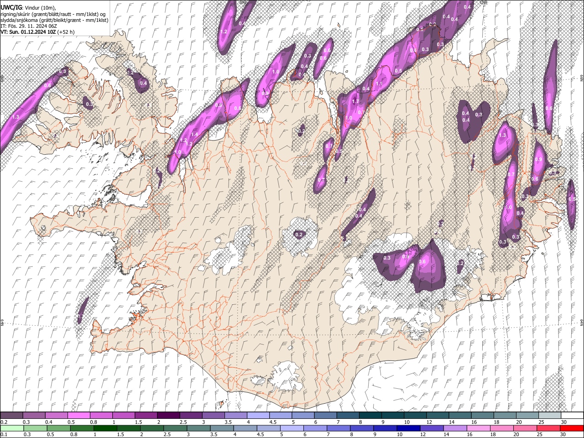Pick the lilac 14 rain legend swatch
This screenshot has height=438, width=584.
[456, 428]
